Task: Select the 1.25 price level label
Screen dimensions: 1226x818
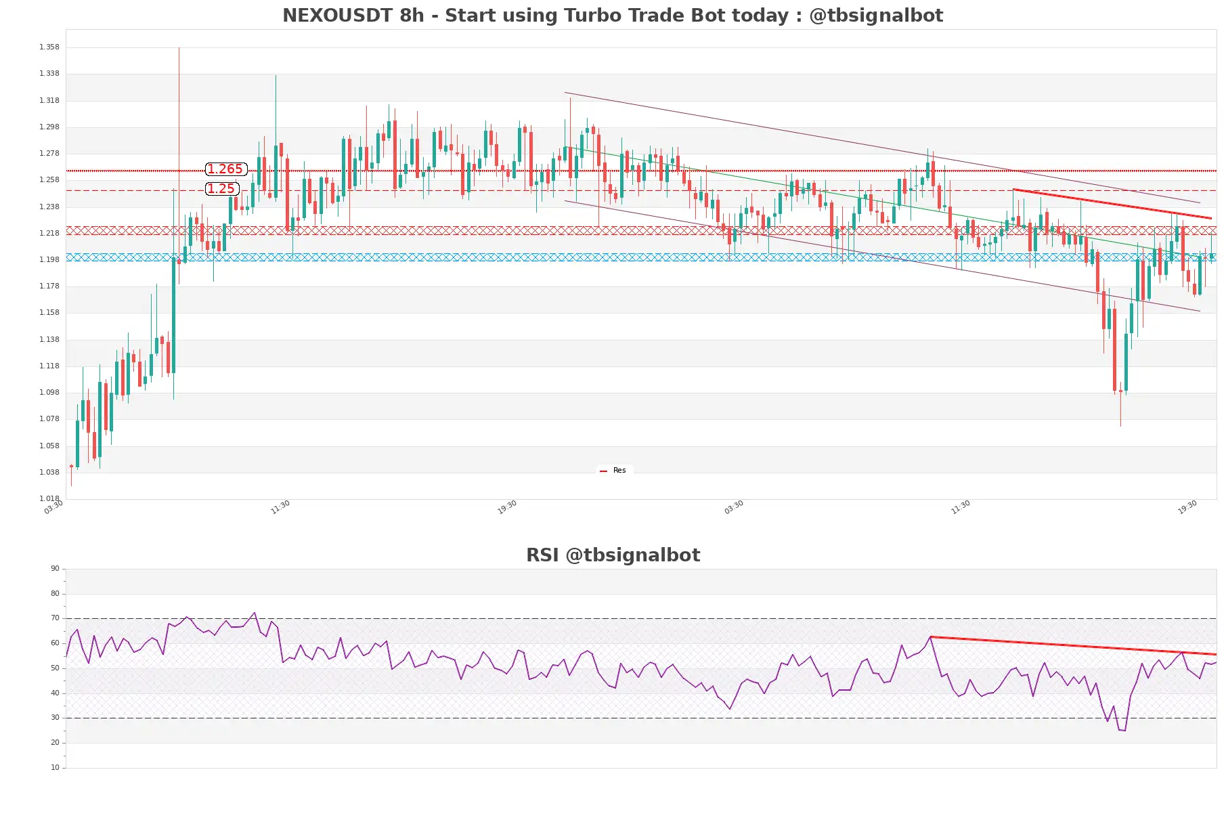Action: pos(221,189)
